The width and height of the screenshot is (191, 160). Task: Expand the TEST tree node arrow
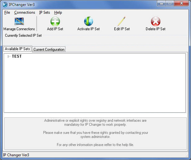(8, 56)
